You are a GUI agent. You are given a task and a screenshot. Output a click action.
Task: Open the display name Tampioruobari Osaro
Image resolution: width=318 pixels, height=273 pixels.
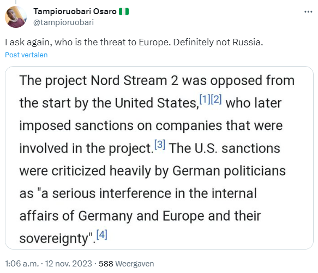tap(75, 11)
